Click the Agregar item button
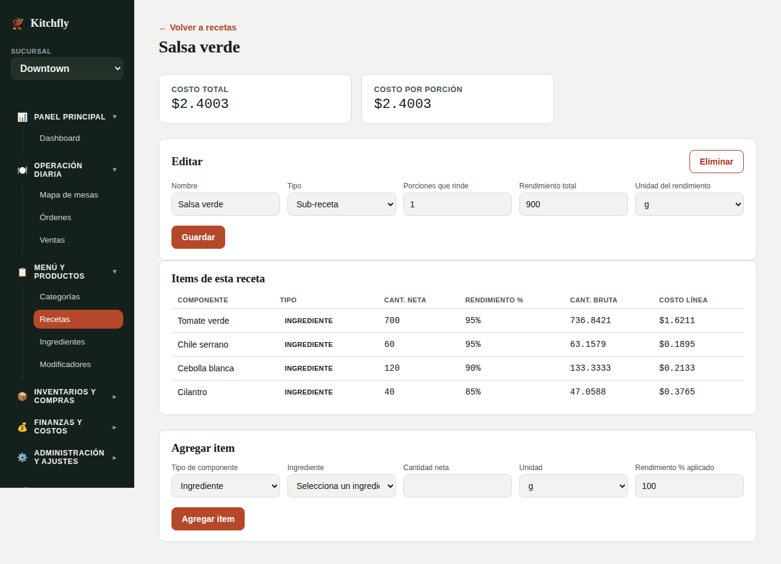This screenshot has width=781, height=564. coord(208,519)
